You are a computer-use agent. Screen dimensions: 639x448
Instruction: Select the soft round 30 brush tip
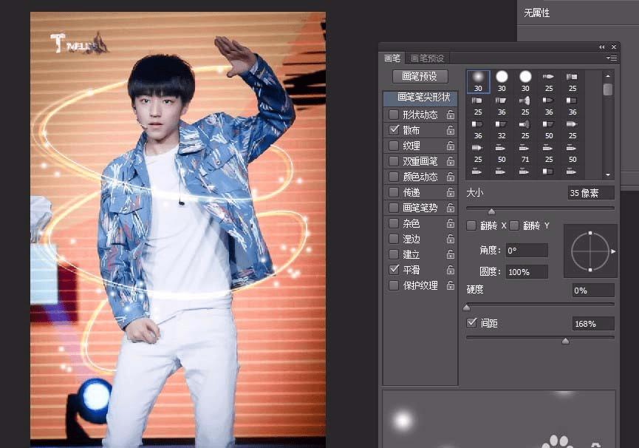pyautogui.click(x=478, y=81)
